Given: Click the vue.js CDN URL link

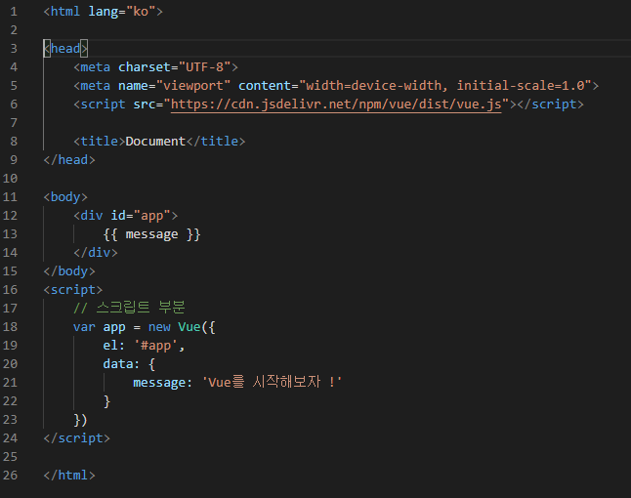Looking at the screenshot, I should (336, 104).
